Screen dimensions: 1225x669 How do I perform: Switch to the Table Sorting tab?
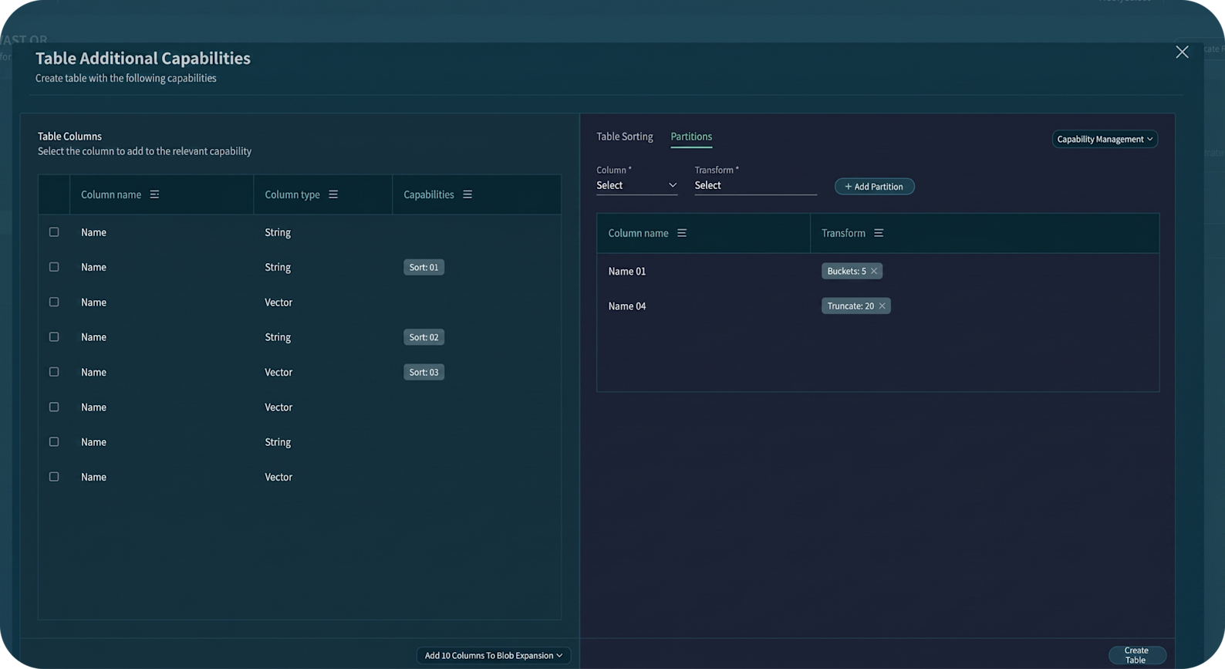pyautogui.click(x=625, y=137)
